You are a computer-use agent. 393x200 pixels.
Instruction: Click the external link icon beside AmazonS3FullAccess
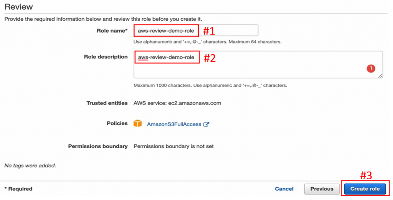point(206,124)
